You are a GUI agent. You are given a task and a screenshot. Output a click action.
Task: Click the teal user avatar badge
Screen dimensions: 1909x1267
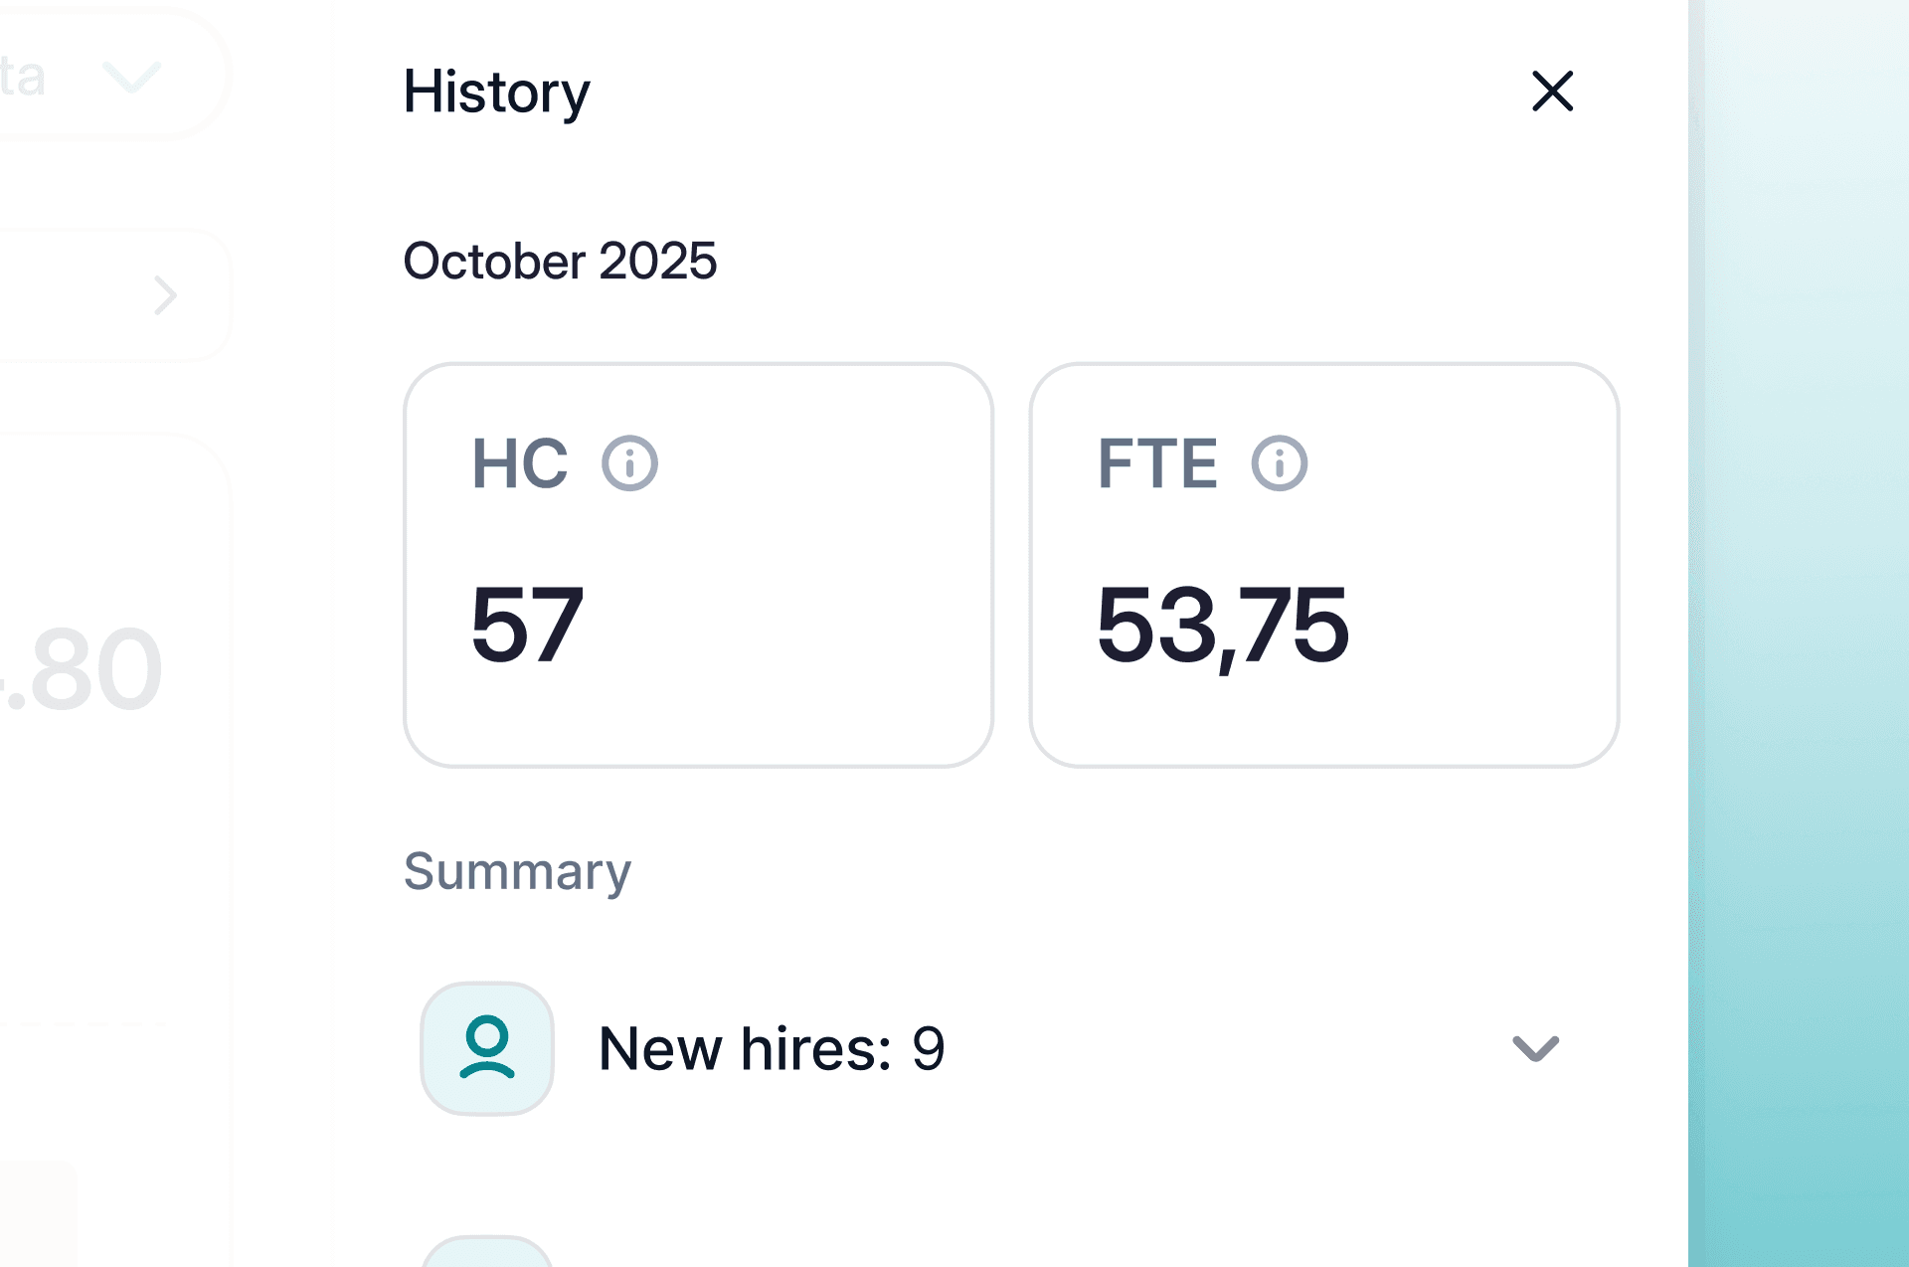click(486, 1047)
